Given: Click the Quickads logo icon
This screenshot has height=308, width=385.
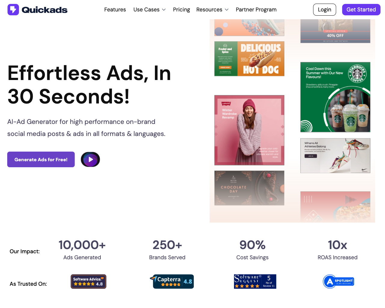Looking at the screenshot, I should point(13,10).
